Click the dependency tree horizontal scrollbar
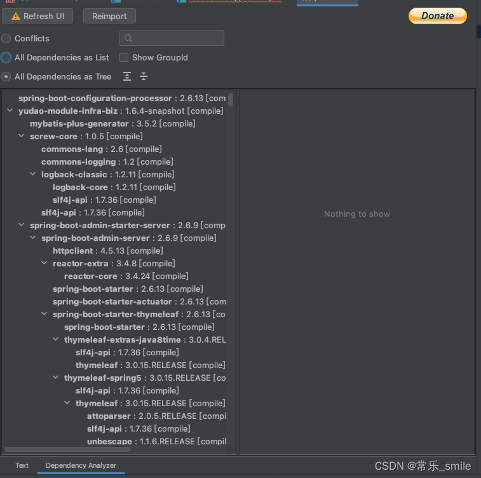 (68, 449)
